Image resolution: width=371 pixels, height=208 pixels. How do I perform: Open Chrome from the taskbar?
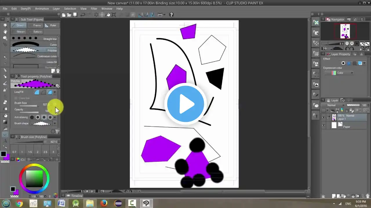(19, 203)
